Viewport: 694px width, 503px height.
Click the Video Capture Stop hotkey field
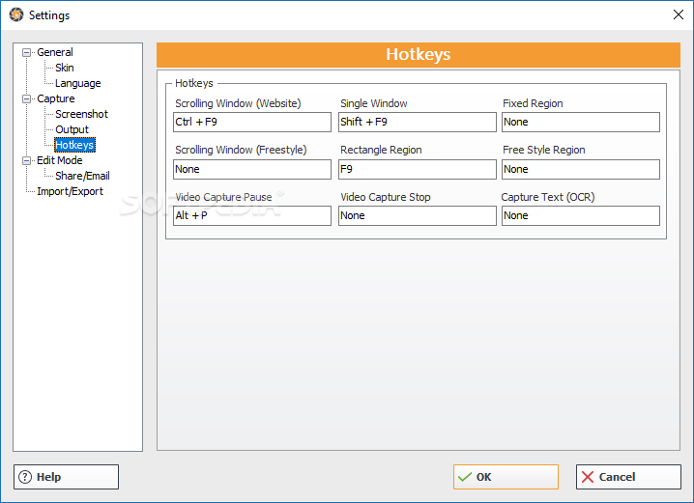(417, 215)
